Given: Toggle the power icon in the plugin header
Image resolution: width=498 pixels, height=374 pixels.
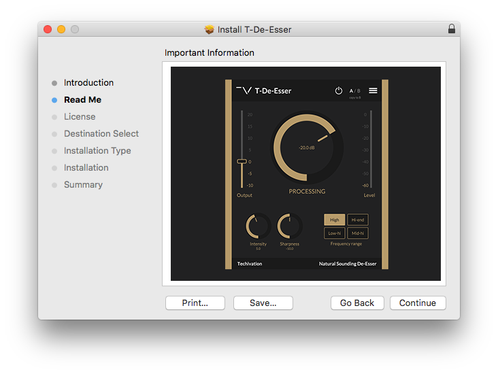Looking at the screenshot, I should click(339, 90).
